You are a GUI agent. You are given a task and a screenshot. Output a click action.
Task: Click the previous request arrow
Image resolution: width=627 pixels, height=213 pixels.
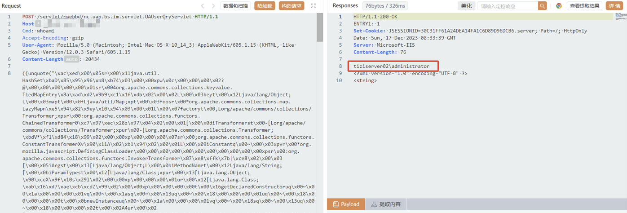coord(203,6)
